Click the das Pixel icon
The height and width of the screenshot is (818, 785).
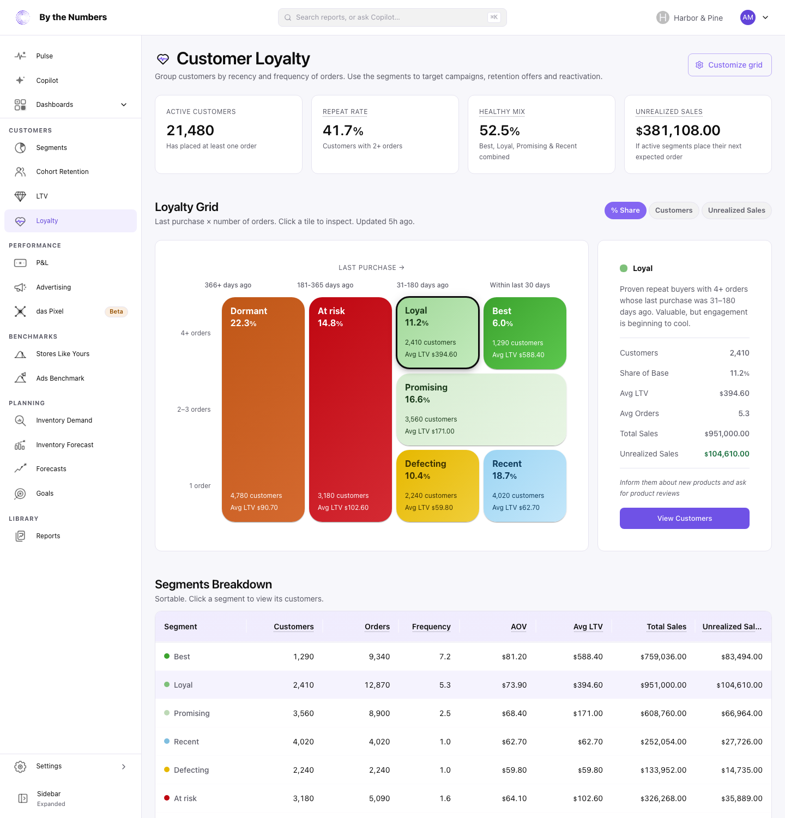pos(20,311)
